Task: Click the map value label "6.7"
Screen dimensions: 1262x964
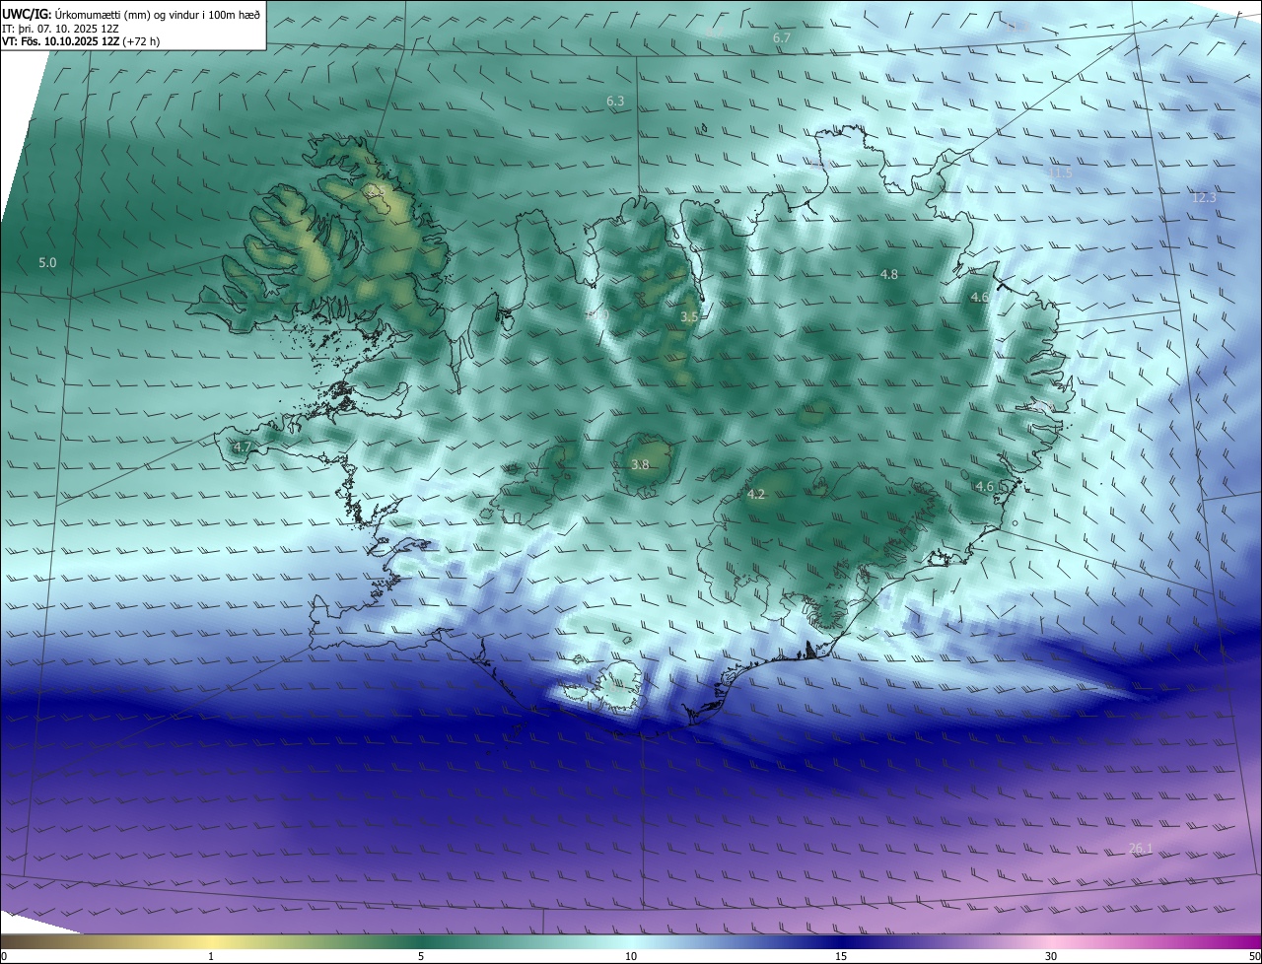Action: [x=782, y=37]
